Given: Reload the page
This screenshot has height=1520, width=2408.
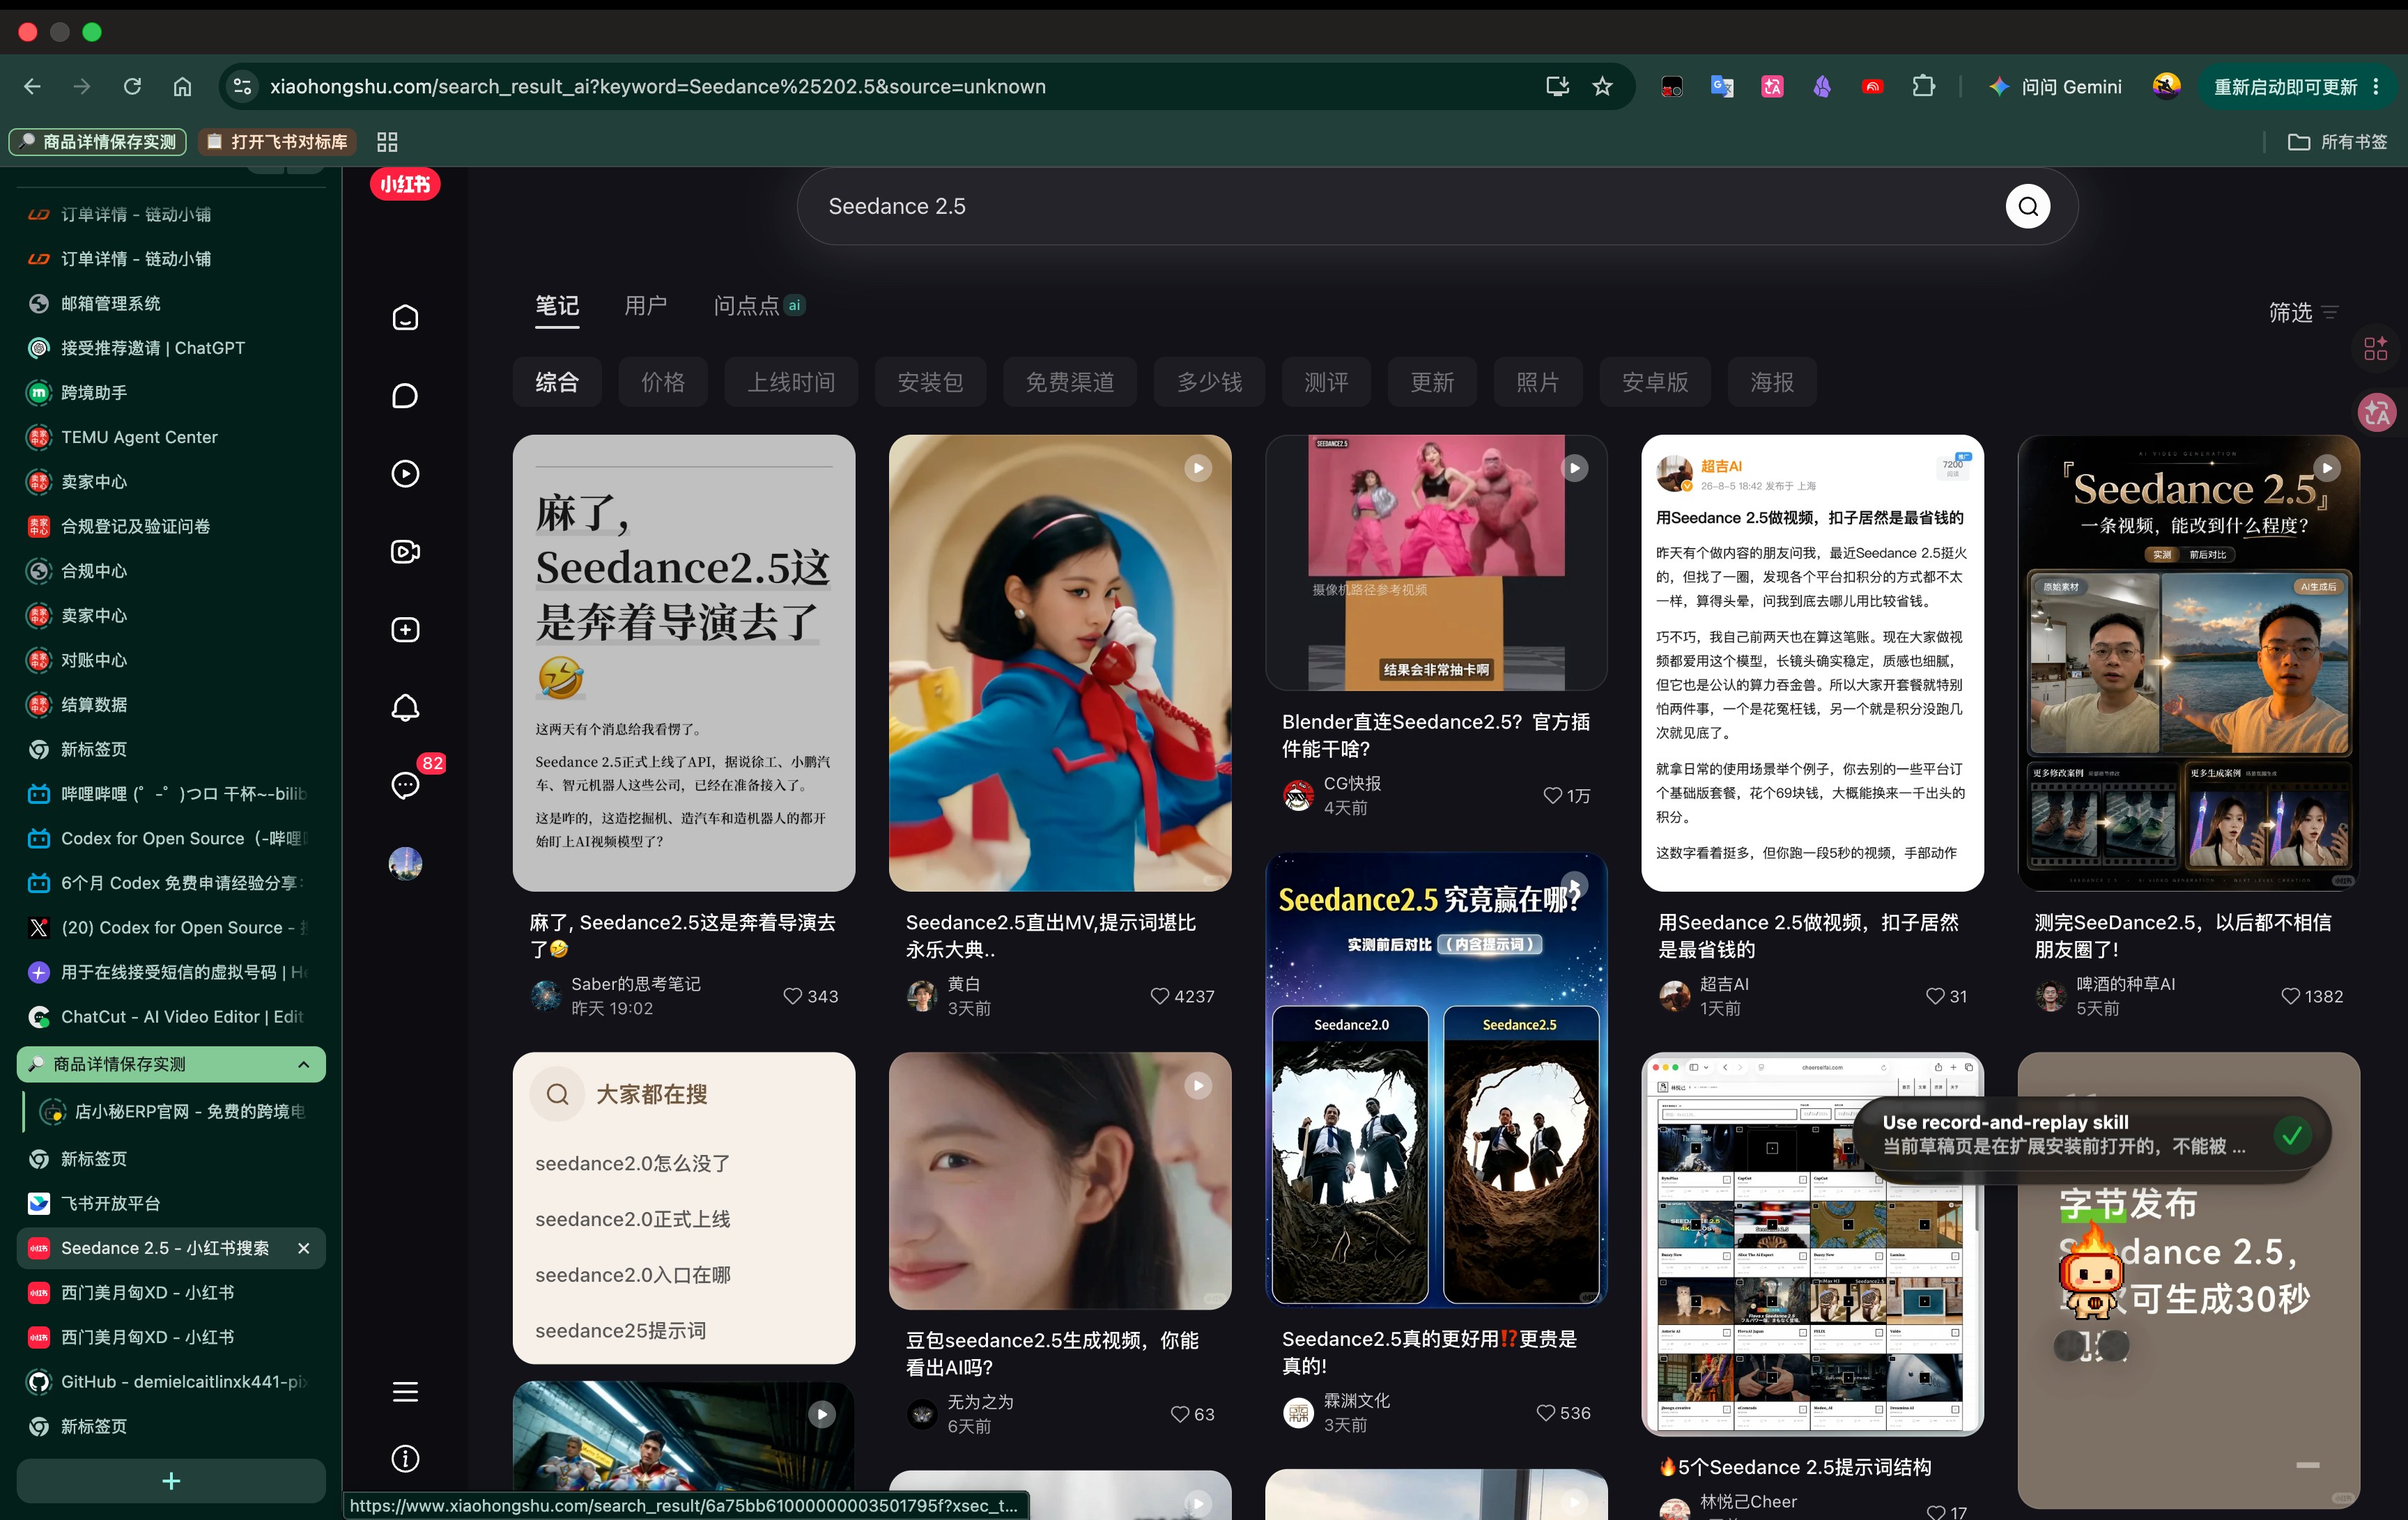Looking at the screenshot, I should point(132,87).
